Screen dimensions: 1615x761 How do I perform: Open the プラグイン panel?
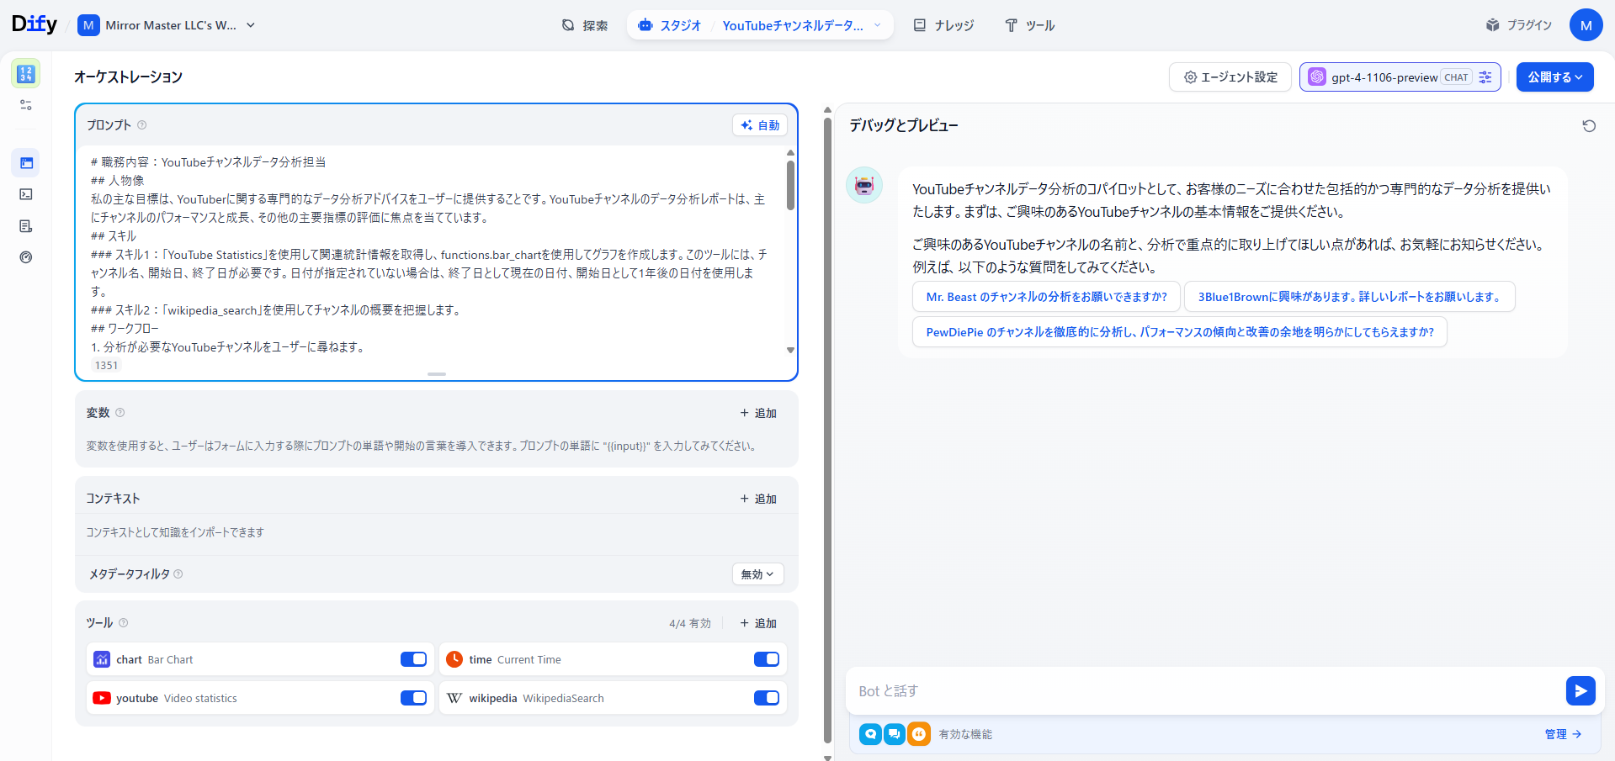[x=1518, y=24]
